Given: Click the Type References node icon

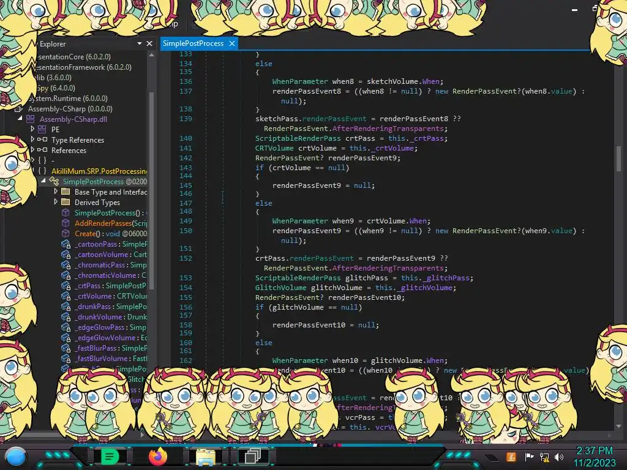Looking at the screenshot, I should click(42, 140).
